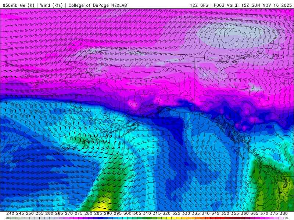Image resolution: width=294 pixels, height=220 pixels.
Task: Pick the 365 scale label
Action: pos(254,213)
